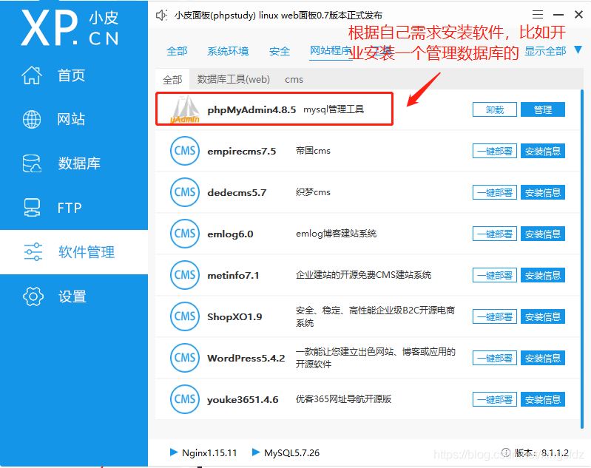
Task: Click the CMS icon beside empirecms7.5
Action: click(184, 151)
